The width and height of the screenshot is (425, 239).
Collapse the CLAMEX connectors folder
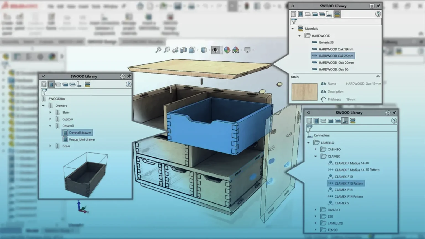(x=315, y=156)
